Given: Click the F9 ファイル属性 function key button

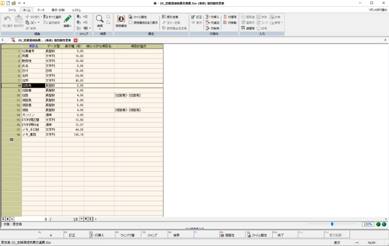Looking at the screenshot, I should pyautogui.click(x=259, y=234).
